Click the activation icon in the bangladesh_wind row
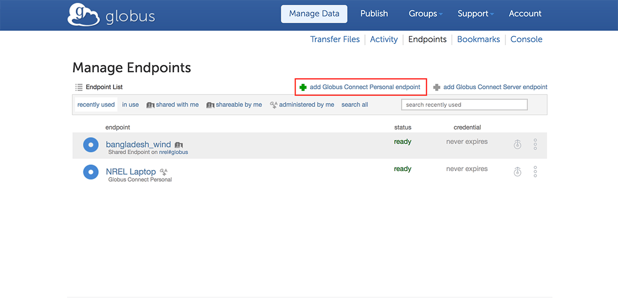618x301 pixels. coord(518,145)
